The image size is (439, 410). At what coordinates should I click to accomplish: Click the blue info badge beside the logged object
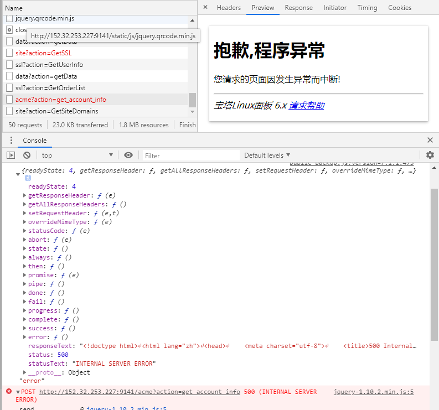[28, 178]
